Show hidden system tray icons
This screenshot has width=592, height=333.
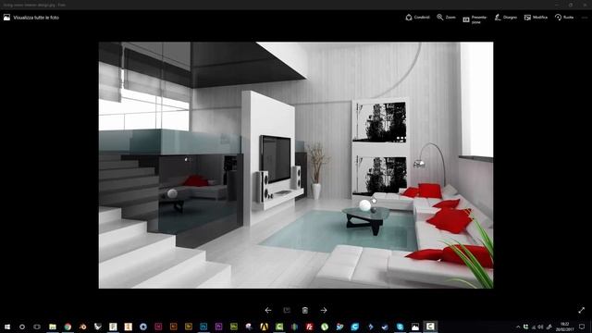(518, 327)
